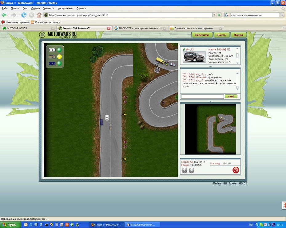Click the Почта button
Viewport: 286px width, 228px height.
click(221, 35)
